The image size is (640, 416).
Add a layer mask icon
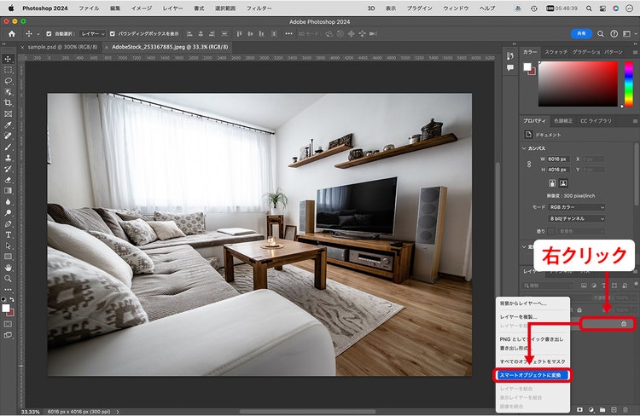point(579,409)
